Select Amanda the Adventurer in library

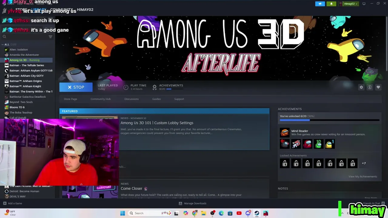(x=24, y=55)
